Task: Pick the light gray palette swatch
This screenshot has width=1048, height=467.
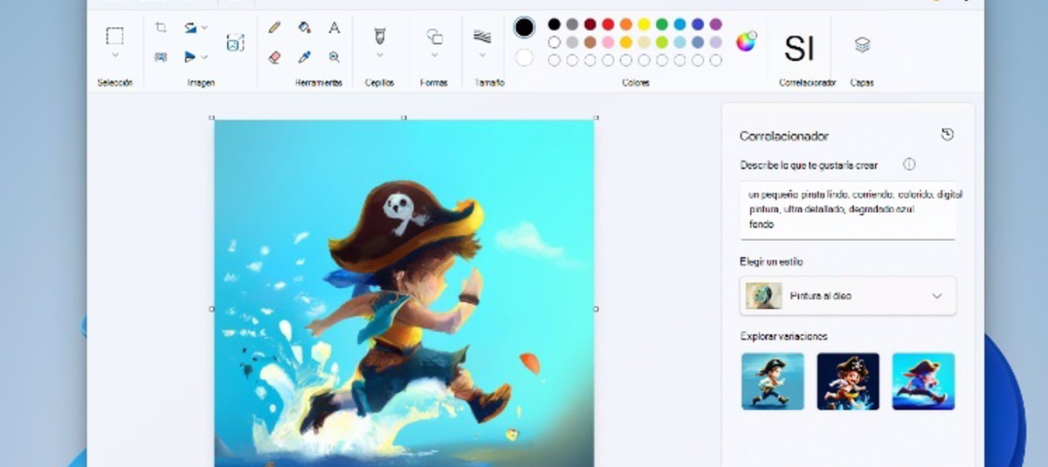Action: 572,42
